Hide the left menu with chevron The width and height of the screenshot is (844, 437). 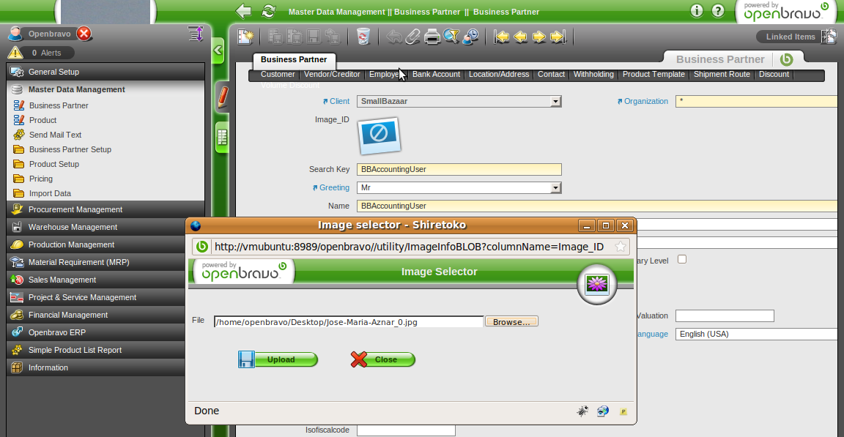218,51
